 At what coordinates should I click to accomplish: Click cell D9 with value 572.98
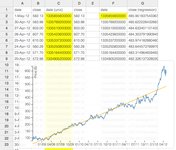79,59
